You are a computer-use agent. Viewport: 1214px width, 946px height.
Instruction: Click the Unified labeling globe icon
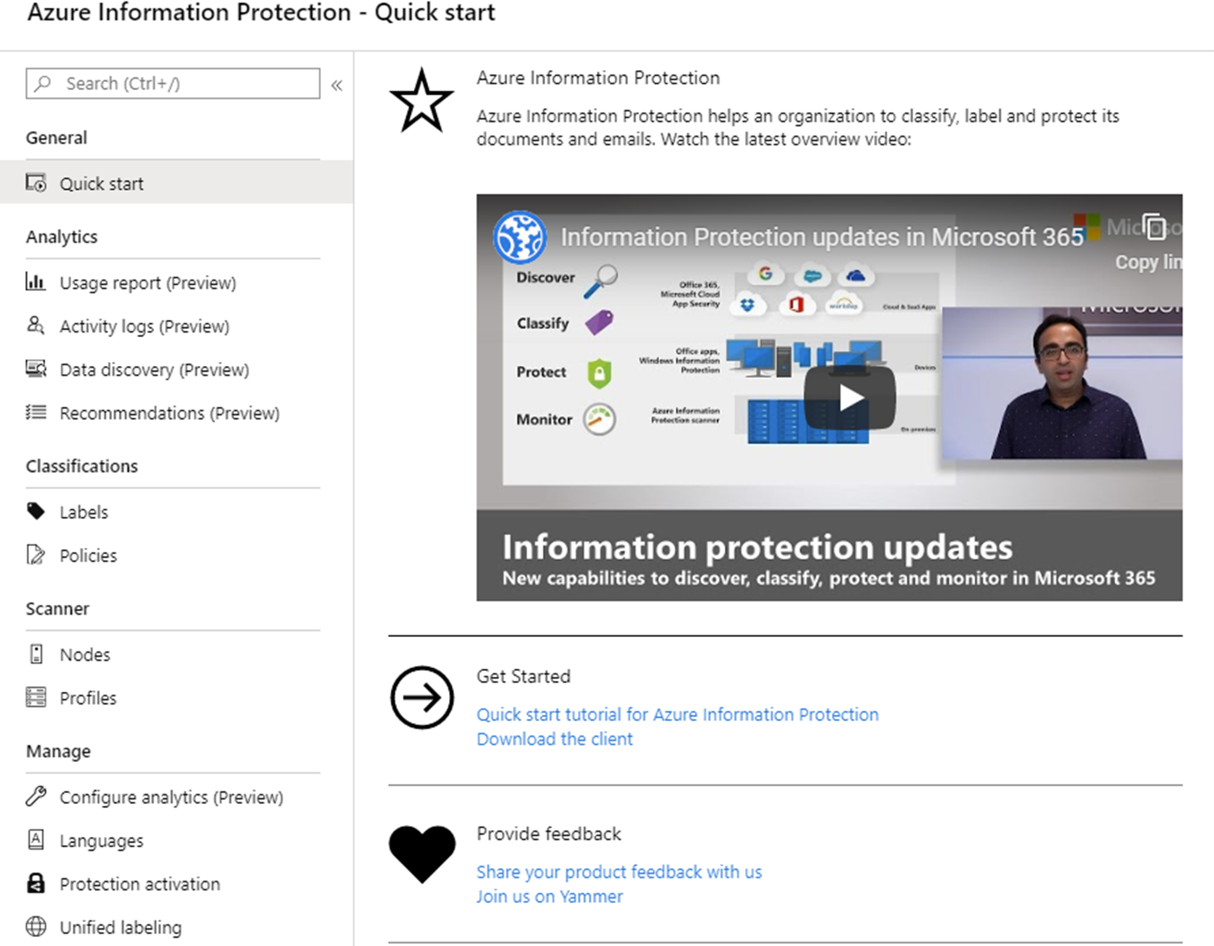click(36, 927)
